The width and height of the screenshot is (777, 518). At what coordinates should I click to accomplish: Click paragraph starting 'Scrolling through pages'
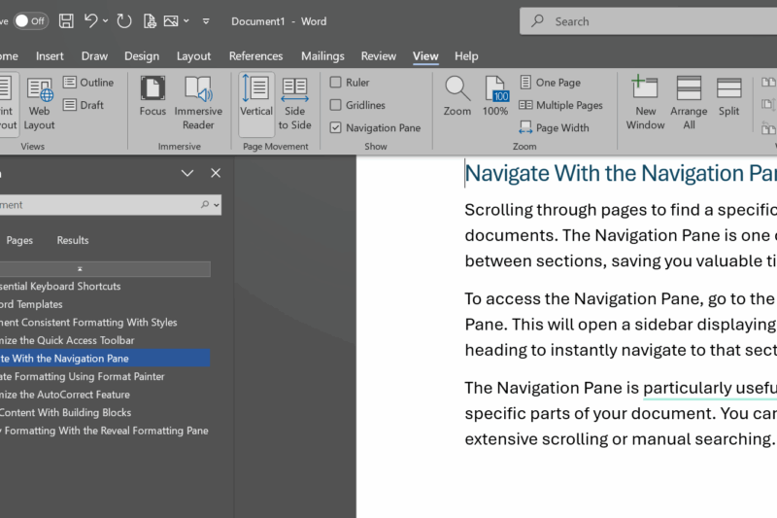click(621, 235)
